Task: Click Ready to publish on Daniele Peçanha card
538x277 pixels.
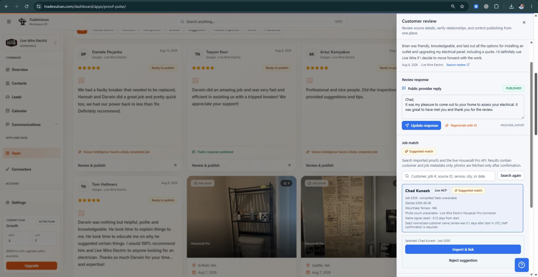Action: point(163,68)
